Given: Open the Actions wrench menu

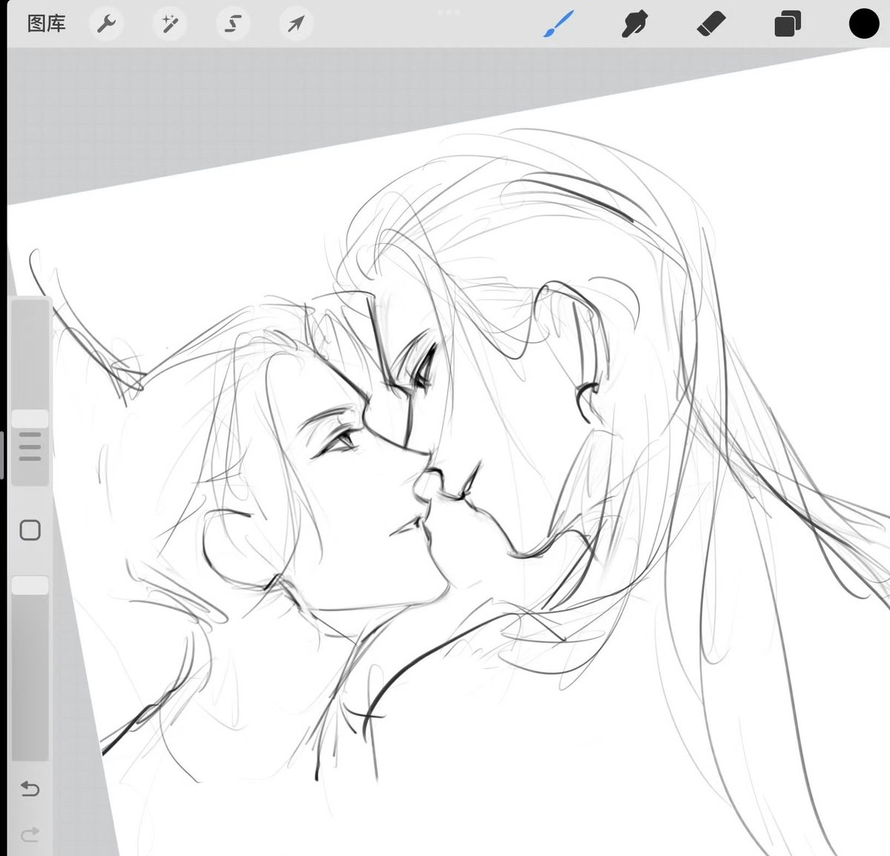Looking at the screenshot, I should (106, 24).
